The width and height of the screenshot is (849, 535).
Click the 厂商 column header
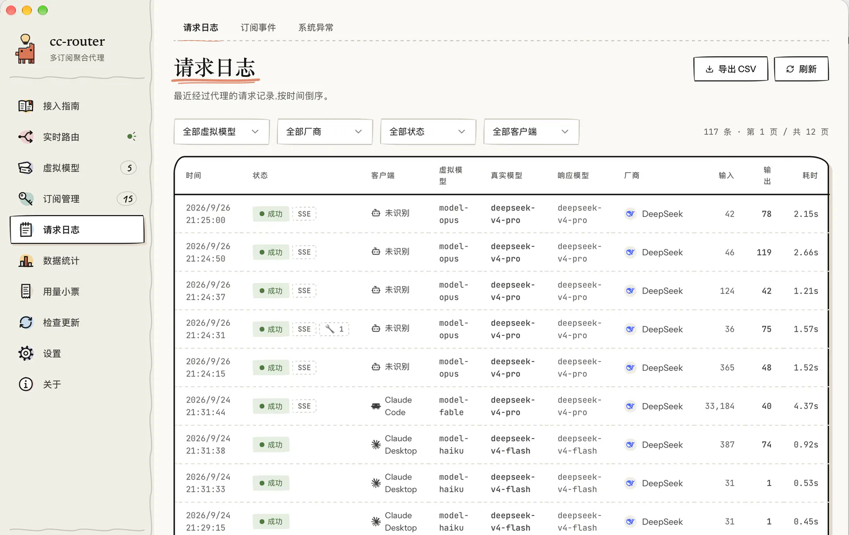(x=632, y=175)
